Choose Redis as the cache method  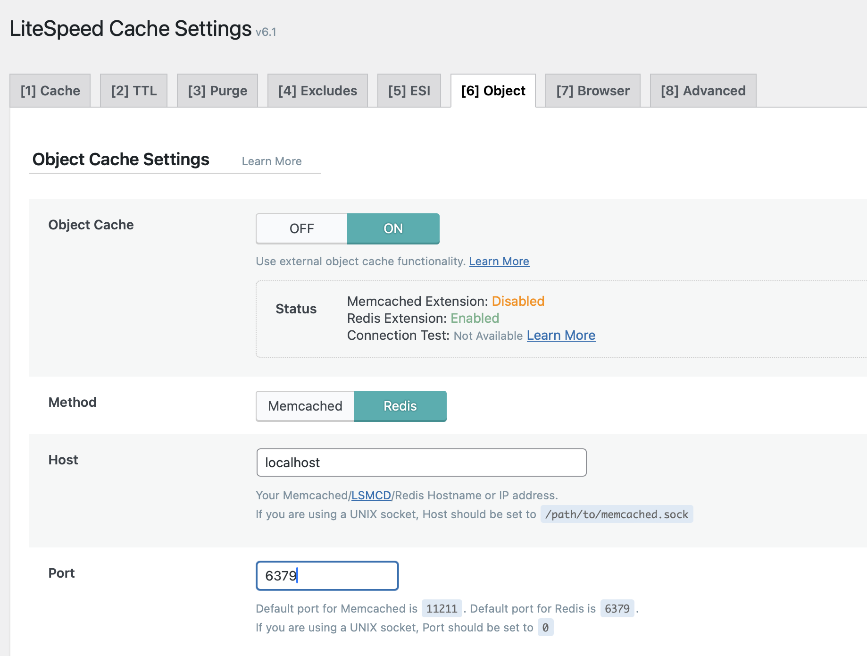(400, 406)
